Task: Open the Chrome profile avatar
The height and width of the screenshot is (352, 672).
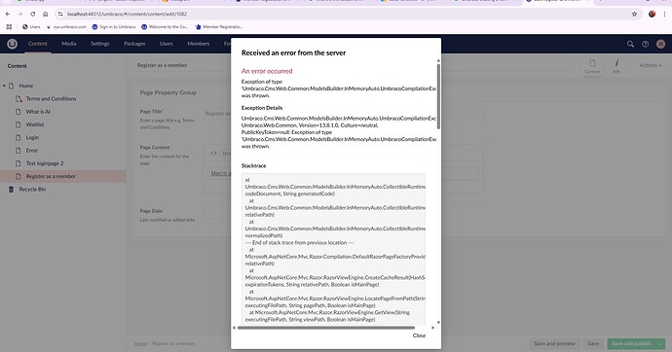Action: pos(652,15)
